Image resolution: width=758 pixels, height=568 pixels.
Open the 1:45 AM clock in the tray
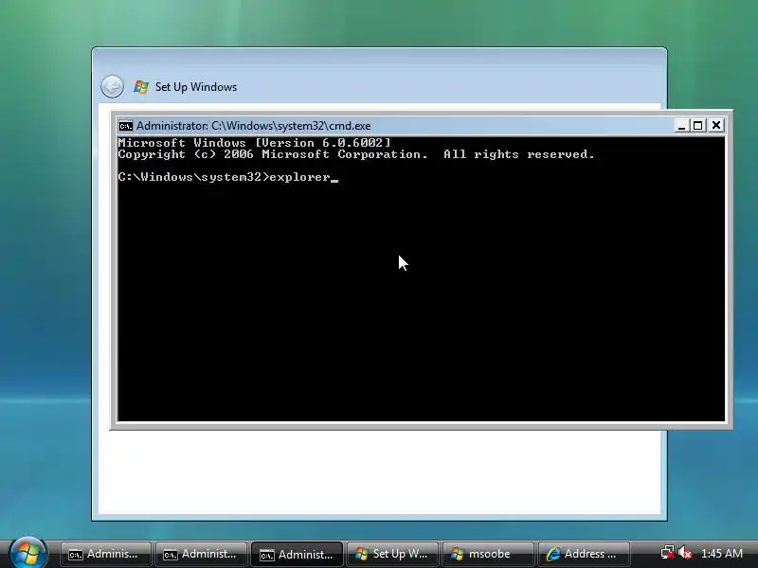click(x=722, y=554)
